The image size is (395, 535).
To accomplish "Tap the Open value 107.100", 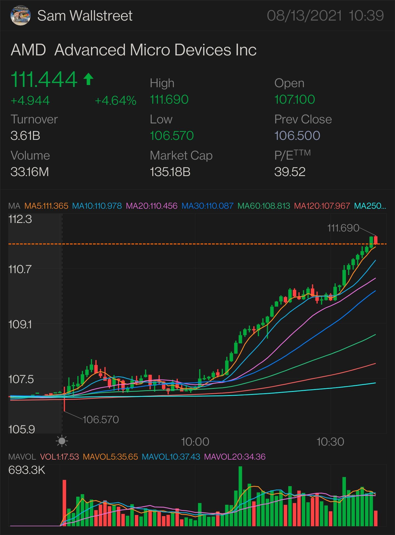I will (295, 99).
